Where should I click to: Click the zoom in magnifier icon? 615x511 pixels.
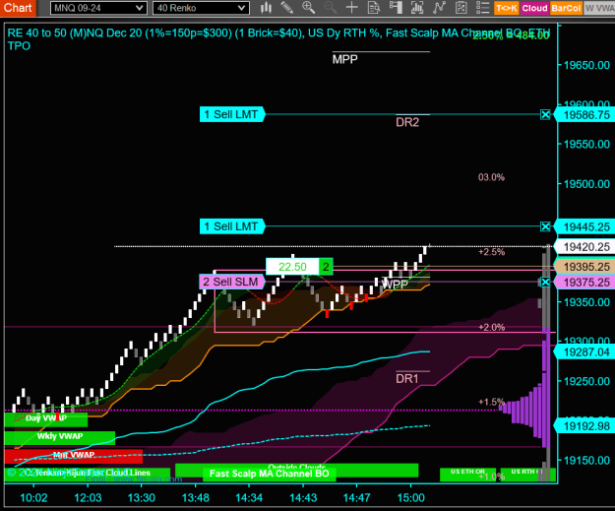pyautogui.click(x=309, y=8)
